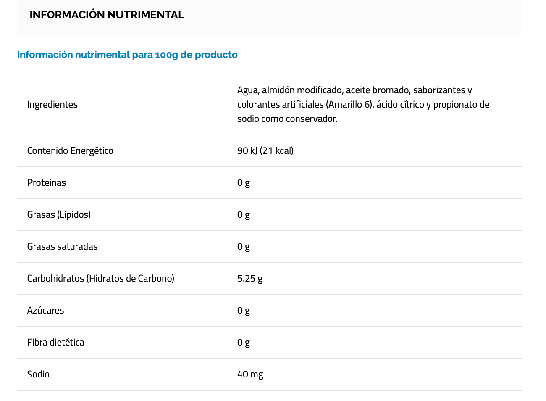Select the Grasas (Lípidos) label
The image size is (546, 401).
59,215
